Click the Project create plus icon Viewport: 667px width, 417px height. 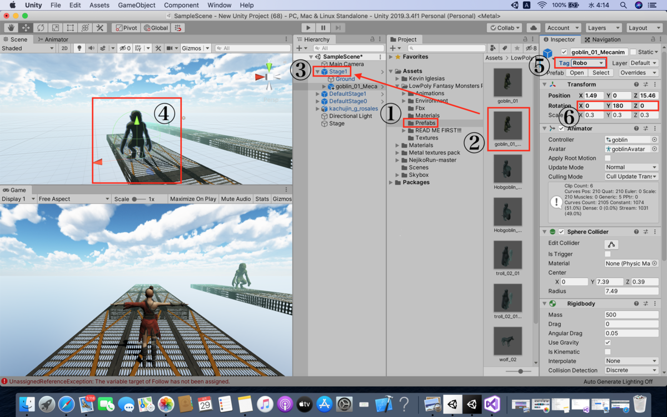pyautogui.click(x=394, y=48)
